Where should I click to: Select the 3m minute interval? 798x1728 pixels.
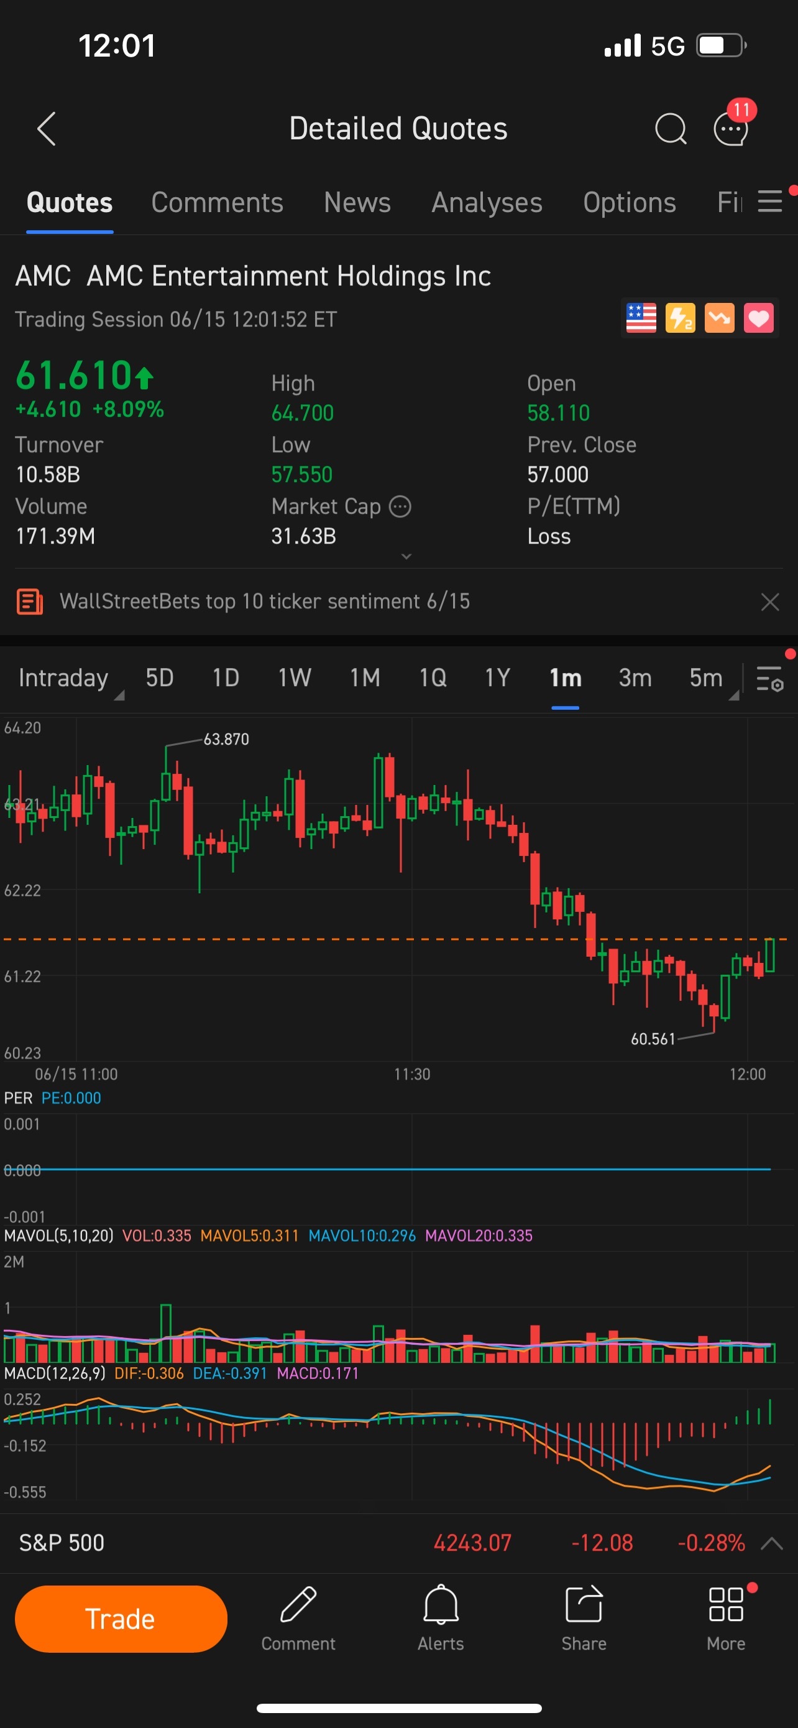635,677
